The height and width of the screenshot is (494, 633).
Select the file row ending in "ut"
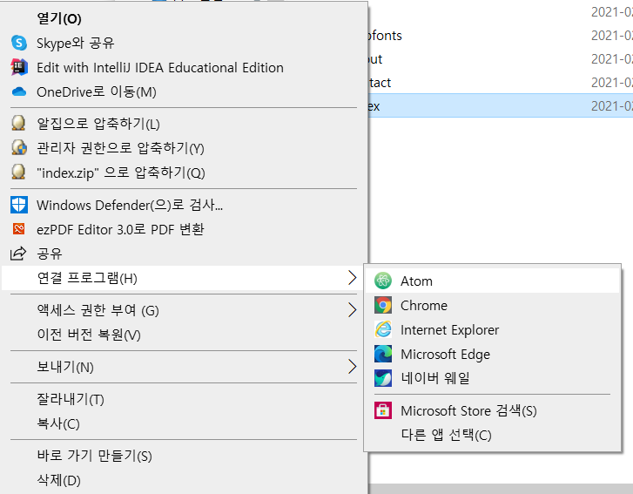coord(501,59)
